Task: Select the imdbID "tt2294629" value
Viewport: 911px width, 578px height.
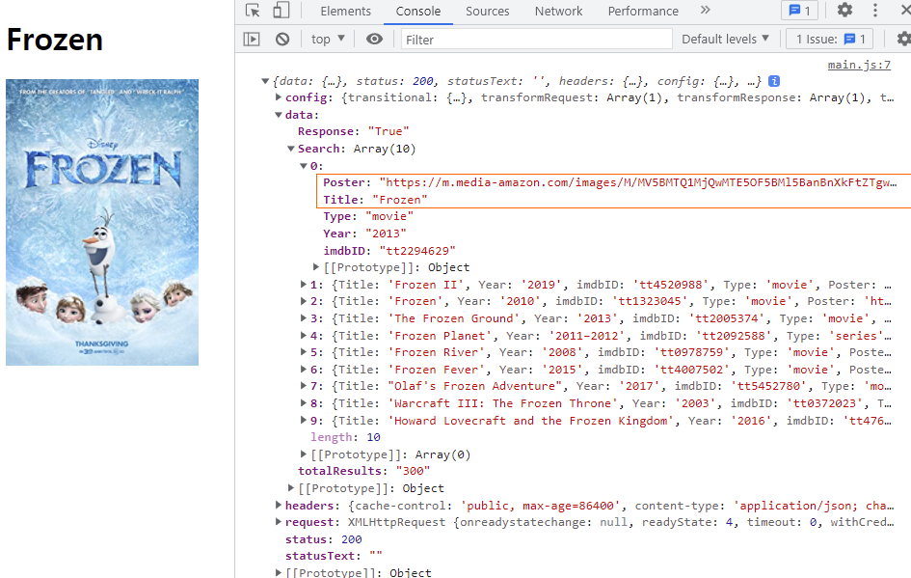Action: [x=417, y=251]
